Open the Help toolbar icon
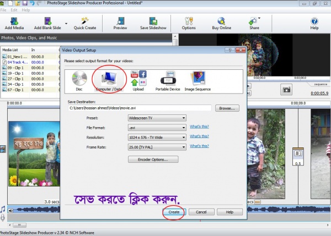Screen dimensions: 331x236 coord(314,23)
